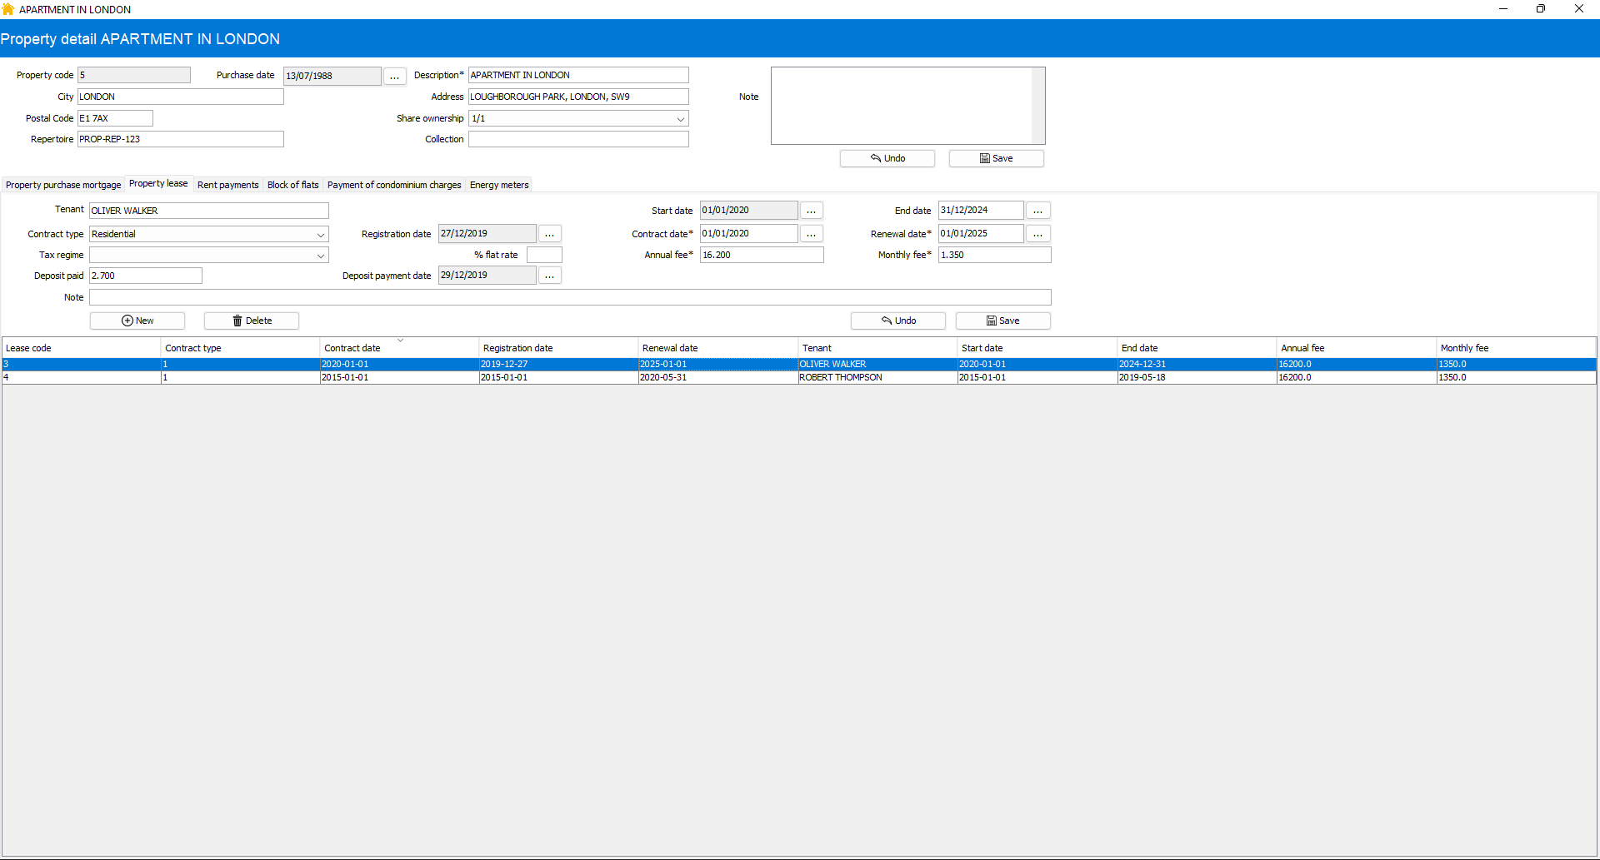Screen dimensions: 1600x860
Task: Open Deposit payment date picker
Action: pyautogui.click(x=549, y=276)
